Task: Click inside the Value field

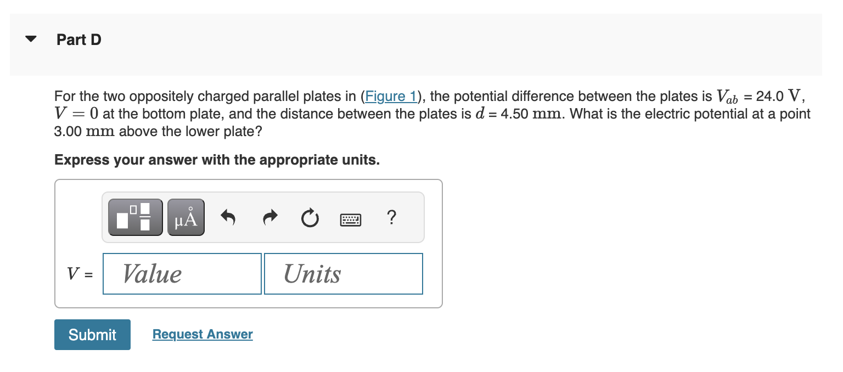Action: [182, 273]
